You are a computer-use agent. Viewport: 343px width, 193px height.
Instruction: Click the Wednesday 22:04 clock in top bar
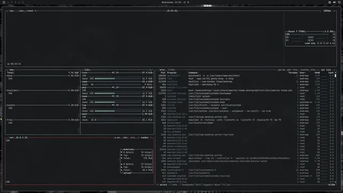tap(171, 2)
